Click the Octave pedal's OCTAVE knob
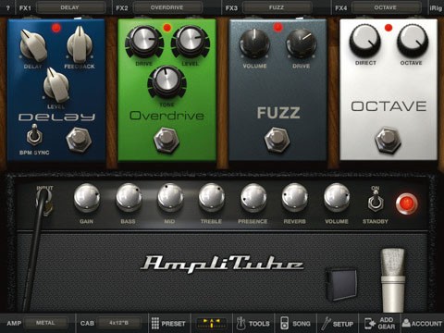The width and height of the screenshot is (444, 333). tap(413, 41)
